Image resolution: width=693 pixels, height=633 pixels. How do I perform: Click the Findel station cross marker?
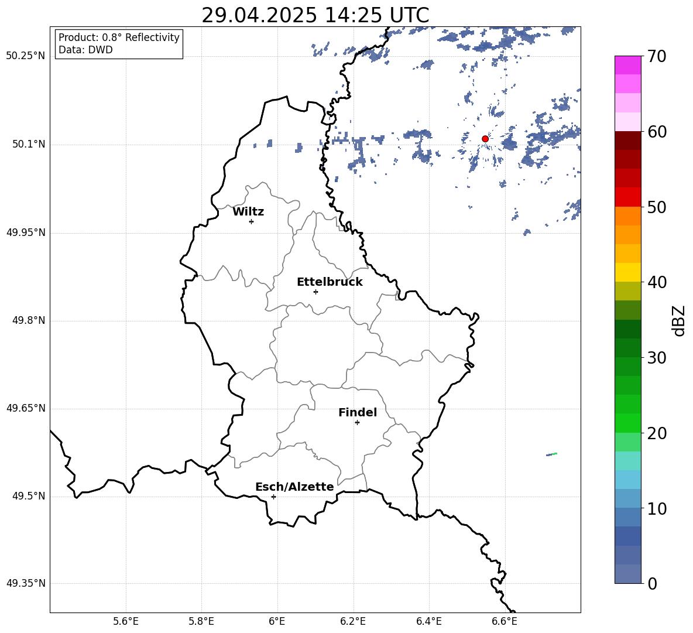(357, 423)
